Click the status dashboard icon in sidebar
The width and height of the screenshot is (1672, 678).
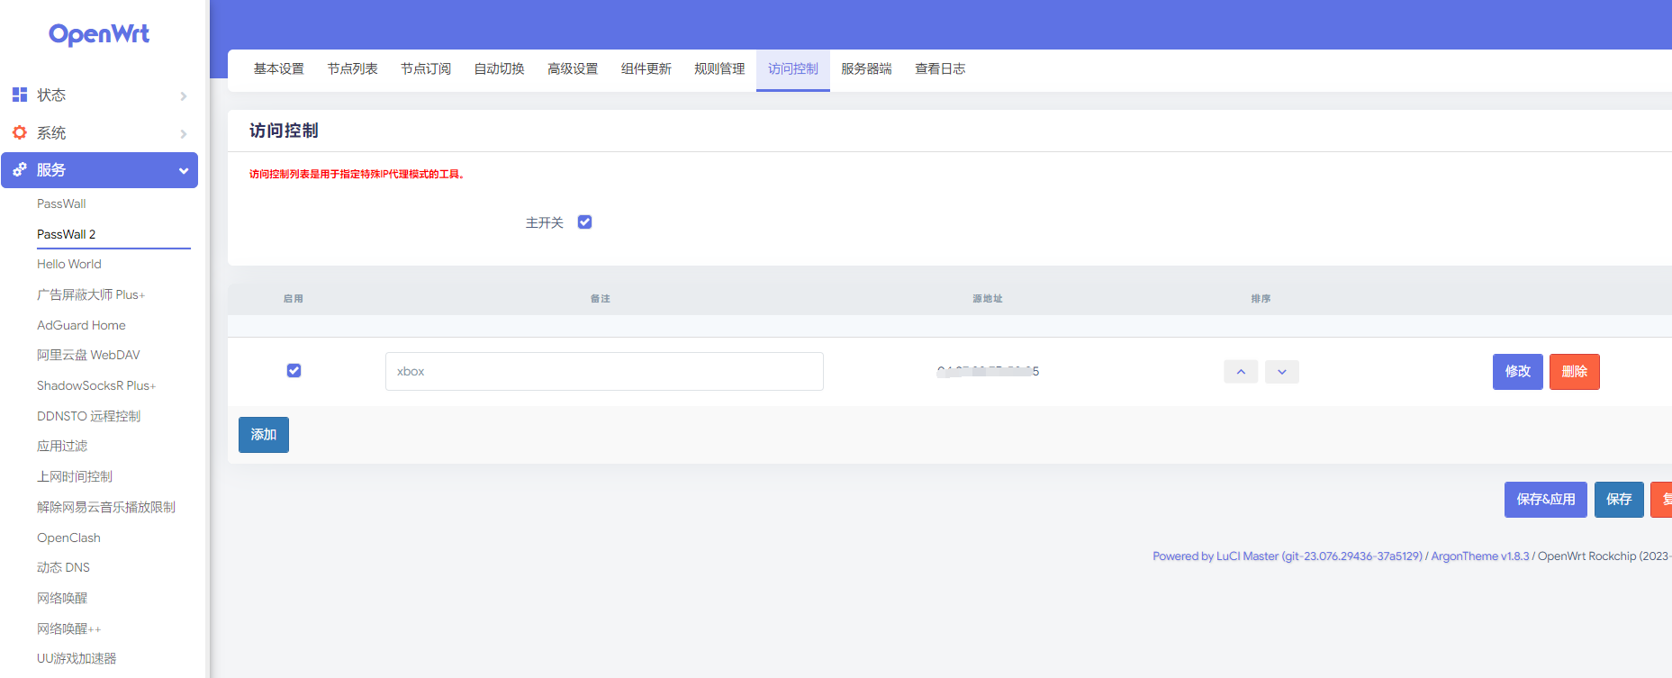tap(20, 95)
